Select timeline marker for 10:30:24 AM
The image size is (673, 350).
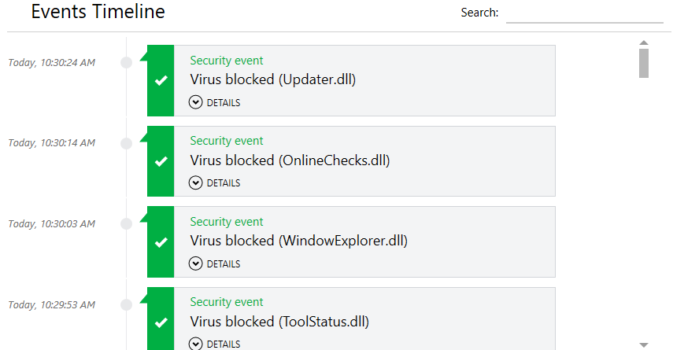coord(126,63)
